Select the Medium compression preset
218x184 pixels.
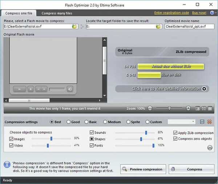(105, 122)
